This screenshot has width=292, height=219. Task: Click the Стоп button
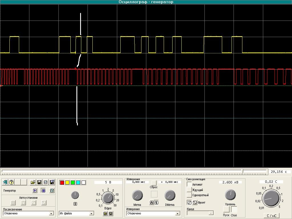[x=234, y=209]
